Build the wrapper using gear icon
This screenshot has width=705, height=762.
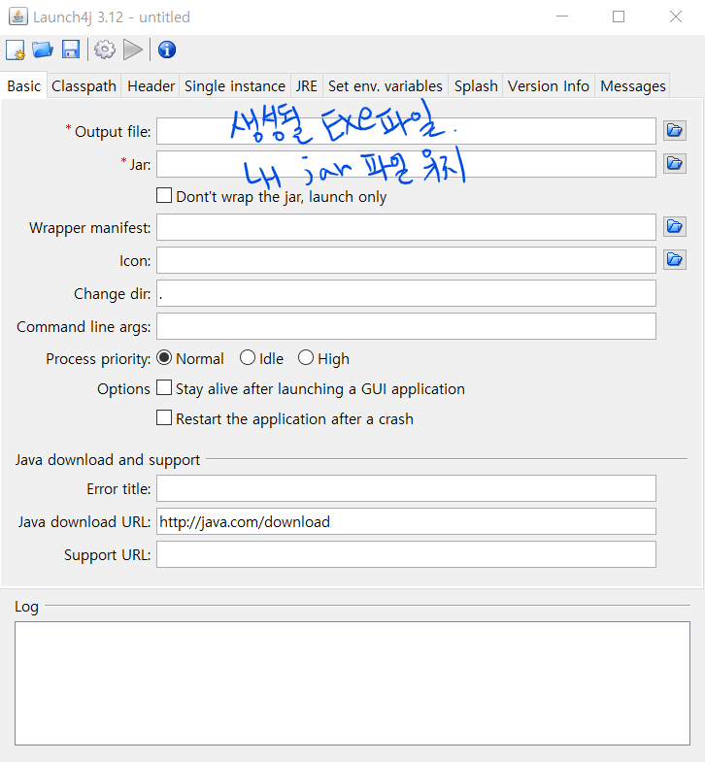coord(105,50)
